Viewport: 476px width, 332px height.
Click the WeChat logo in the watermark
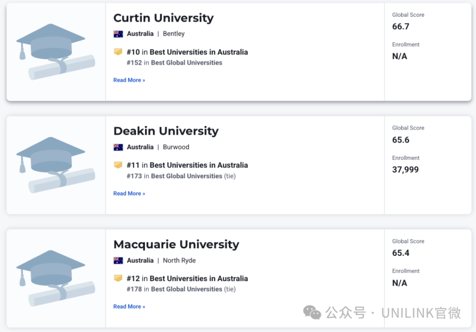312,312
